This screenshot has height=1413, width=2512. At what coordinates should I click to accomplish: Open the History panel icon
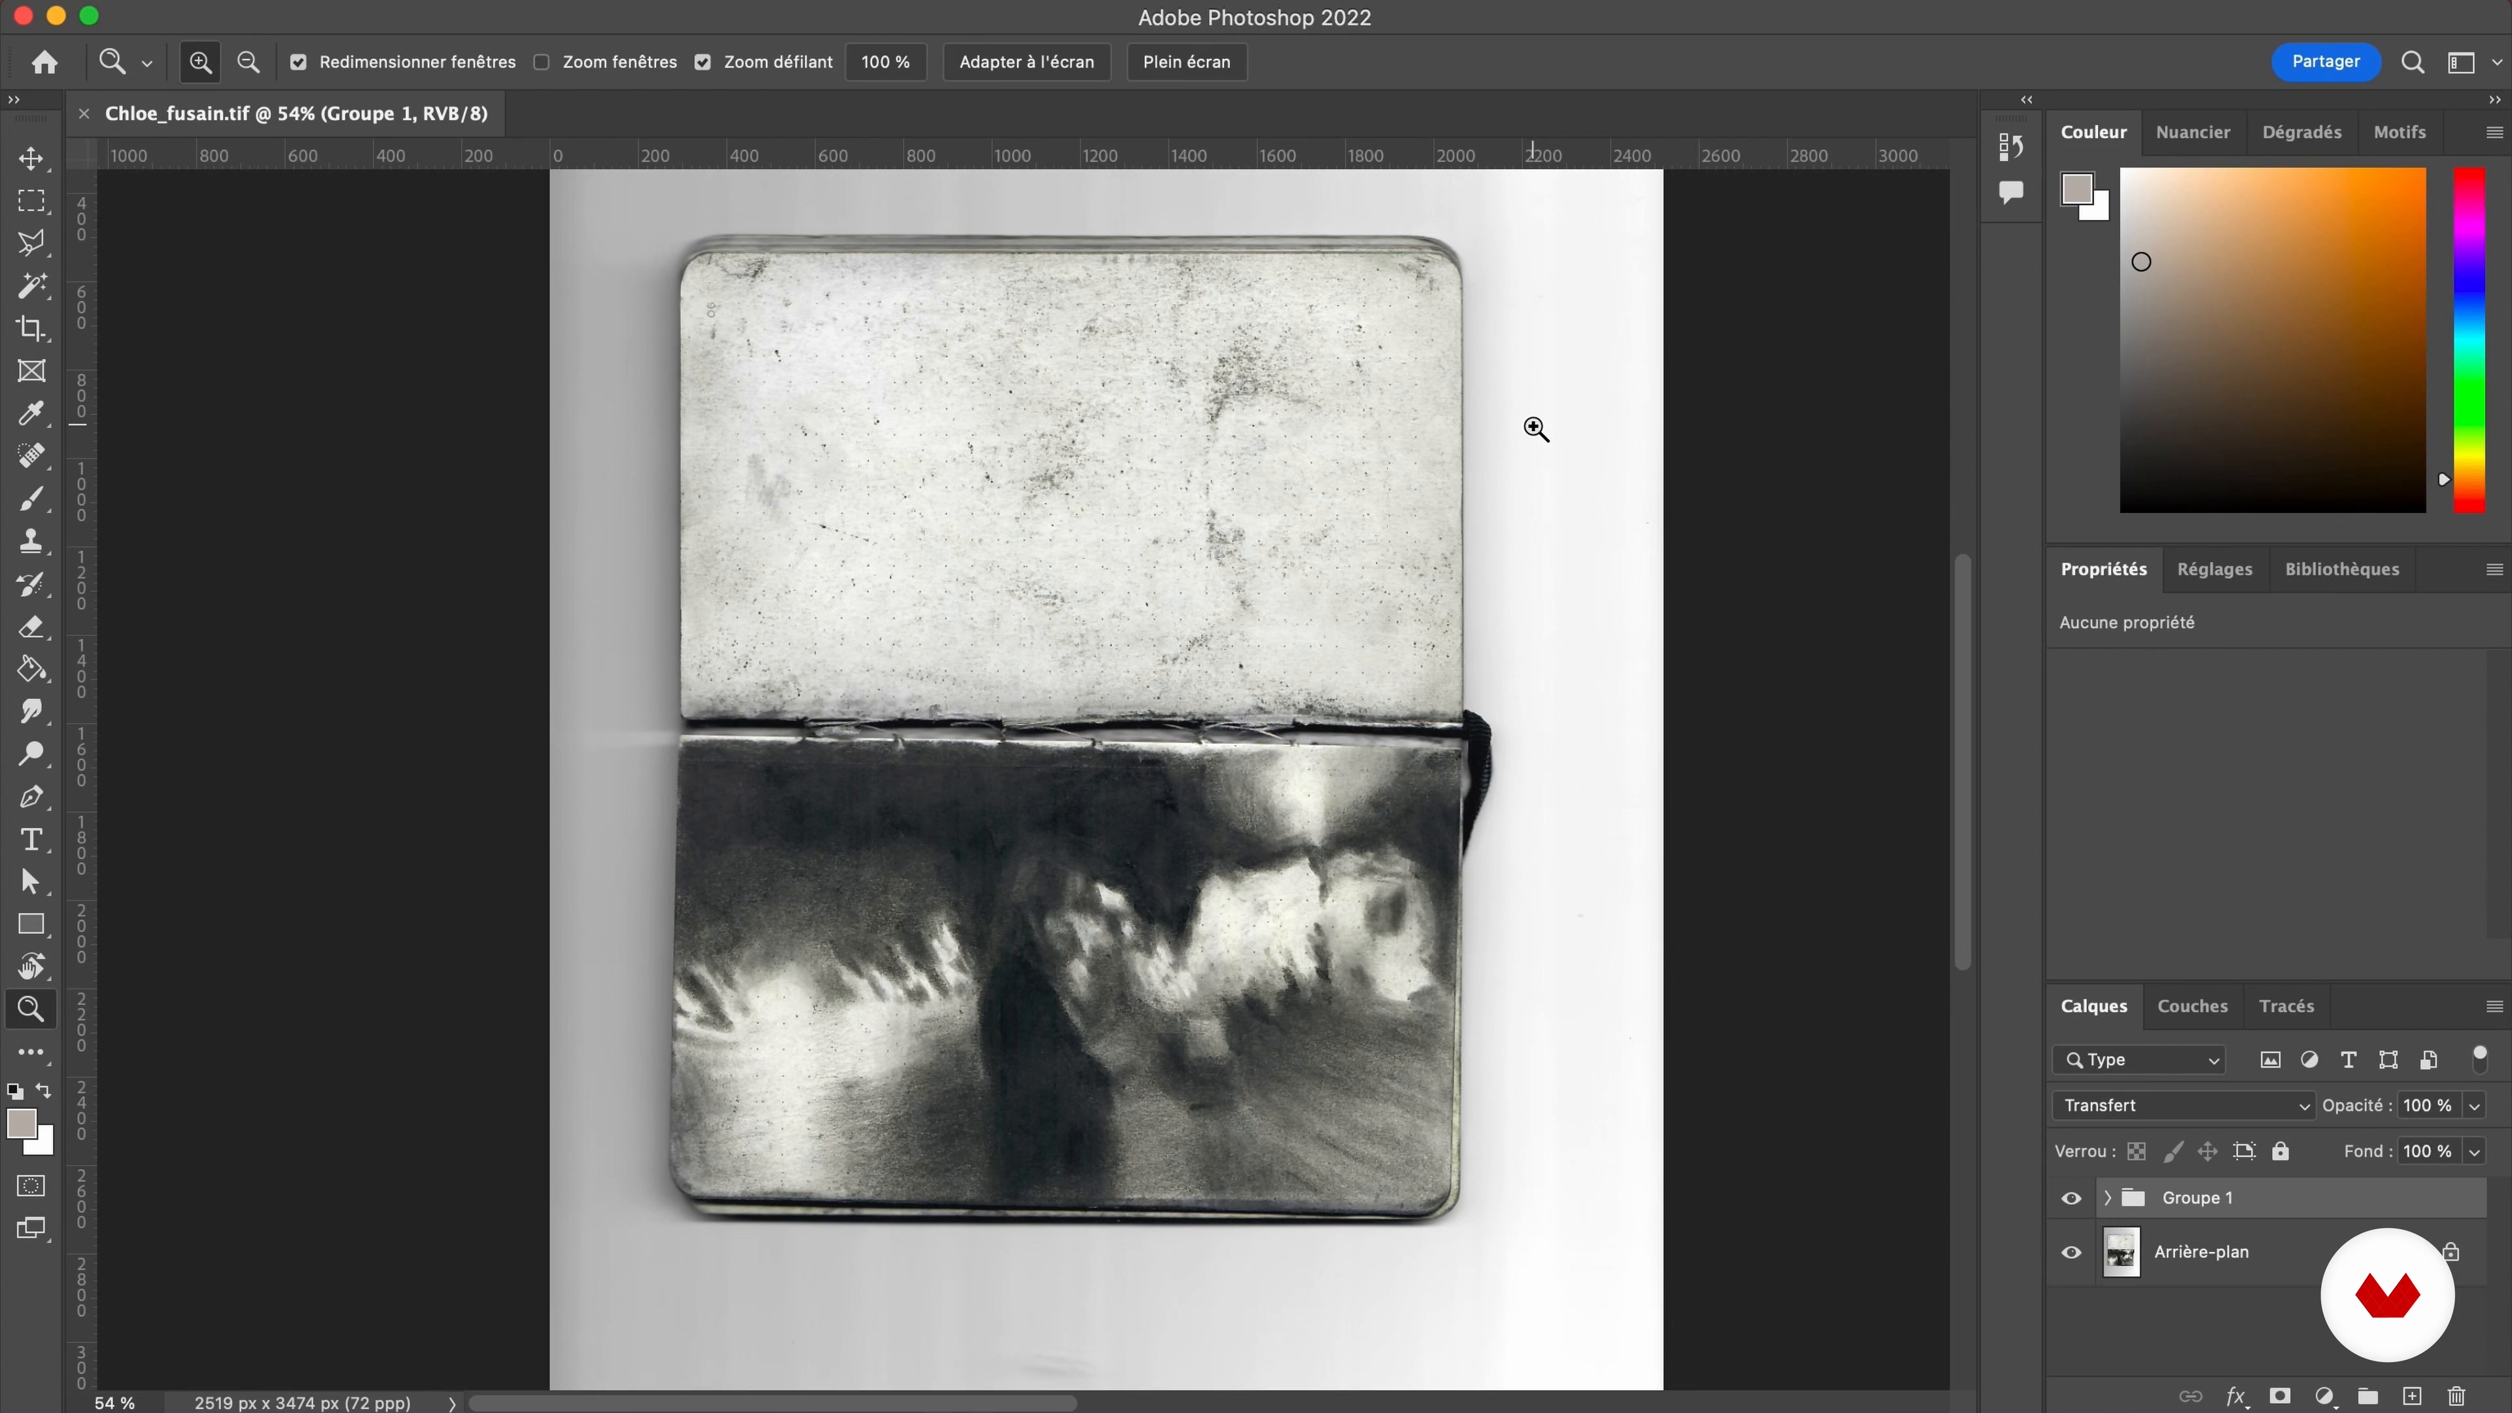pyautogui.click(x=2011, y=147)
